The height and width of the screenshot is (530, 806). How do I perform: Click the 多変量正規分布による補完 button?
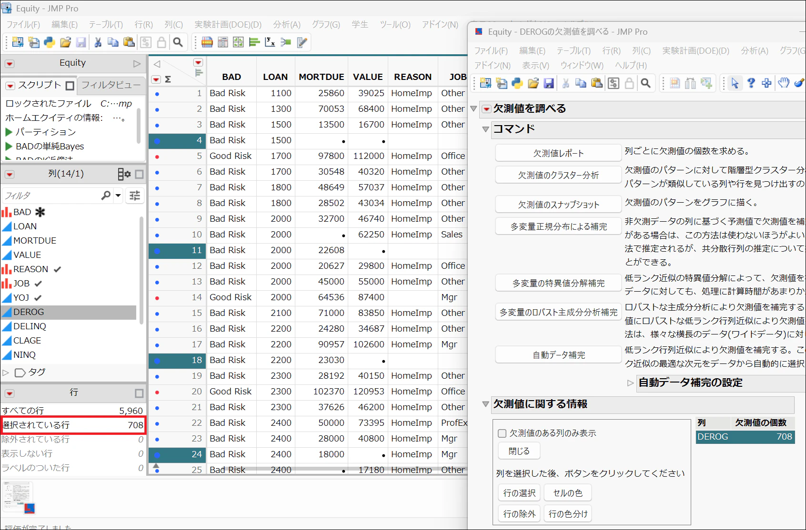(x=558, y=226)
